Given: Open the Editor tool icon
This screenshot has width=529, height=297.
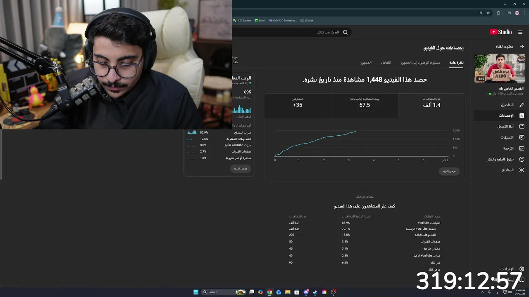Looking at the screenshot, I should coord(522,127).
